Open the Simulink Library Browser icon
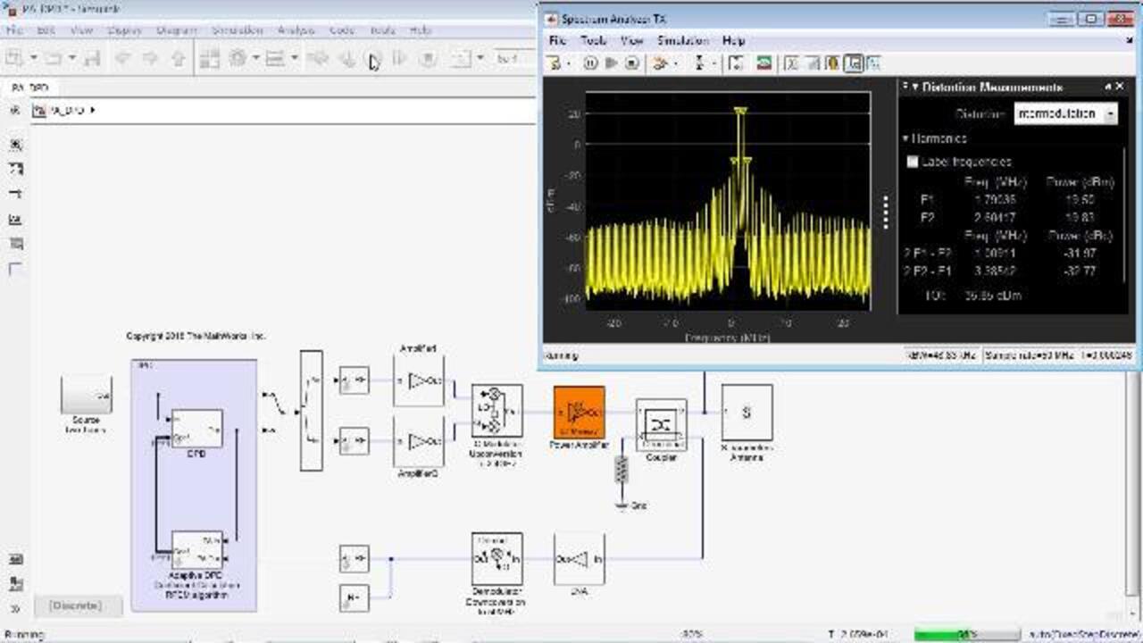Image resolution: width=1143 pixels, height=643 pixels. click(208, 59)
